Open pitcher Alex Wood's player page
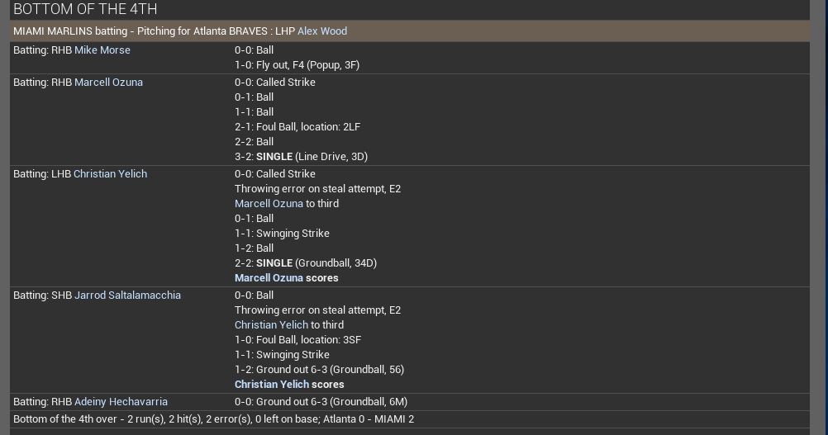Image resolution: width=828 pixels, height=435 pixels. point(322,31)
